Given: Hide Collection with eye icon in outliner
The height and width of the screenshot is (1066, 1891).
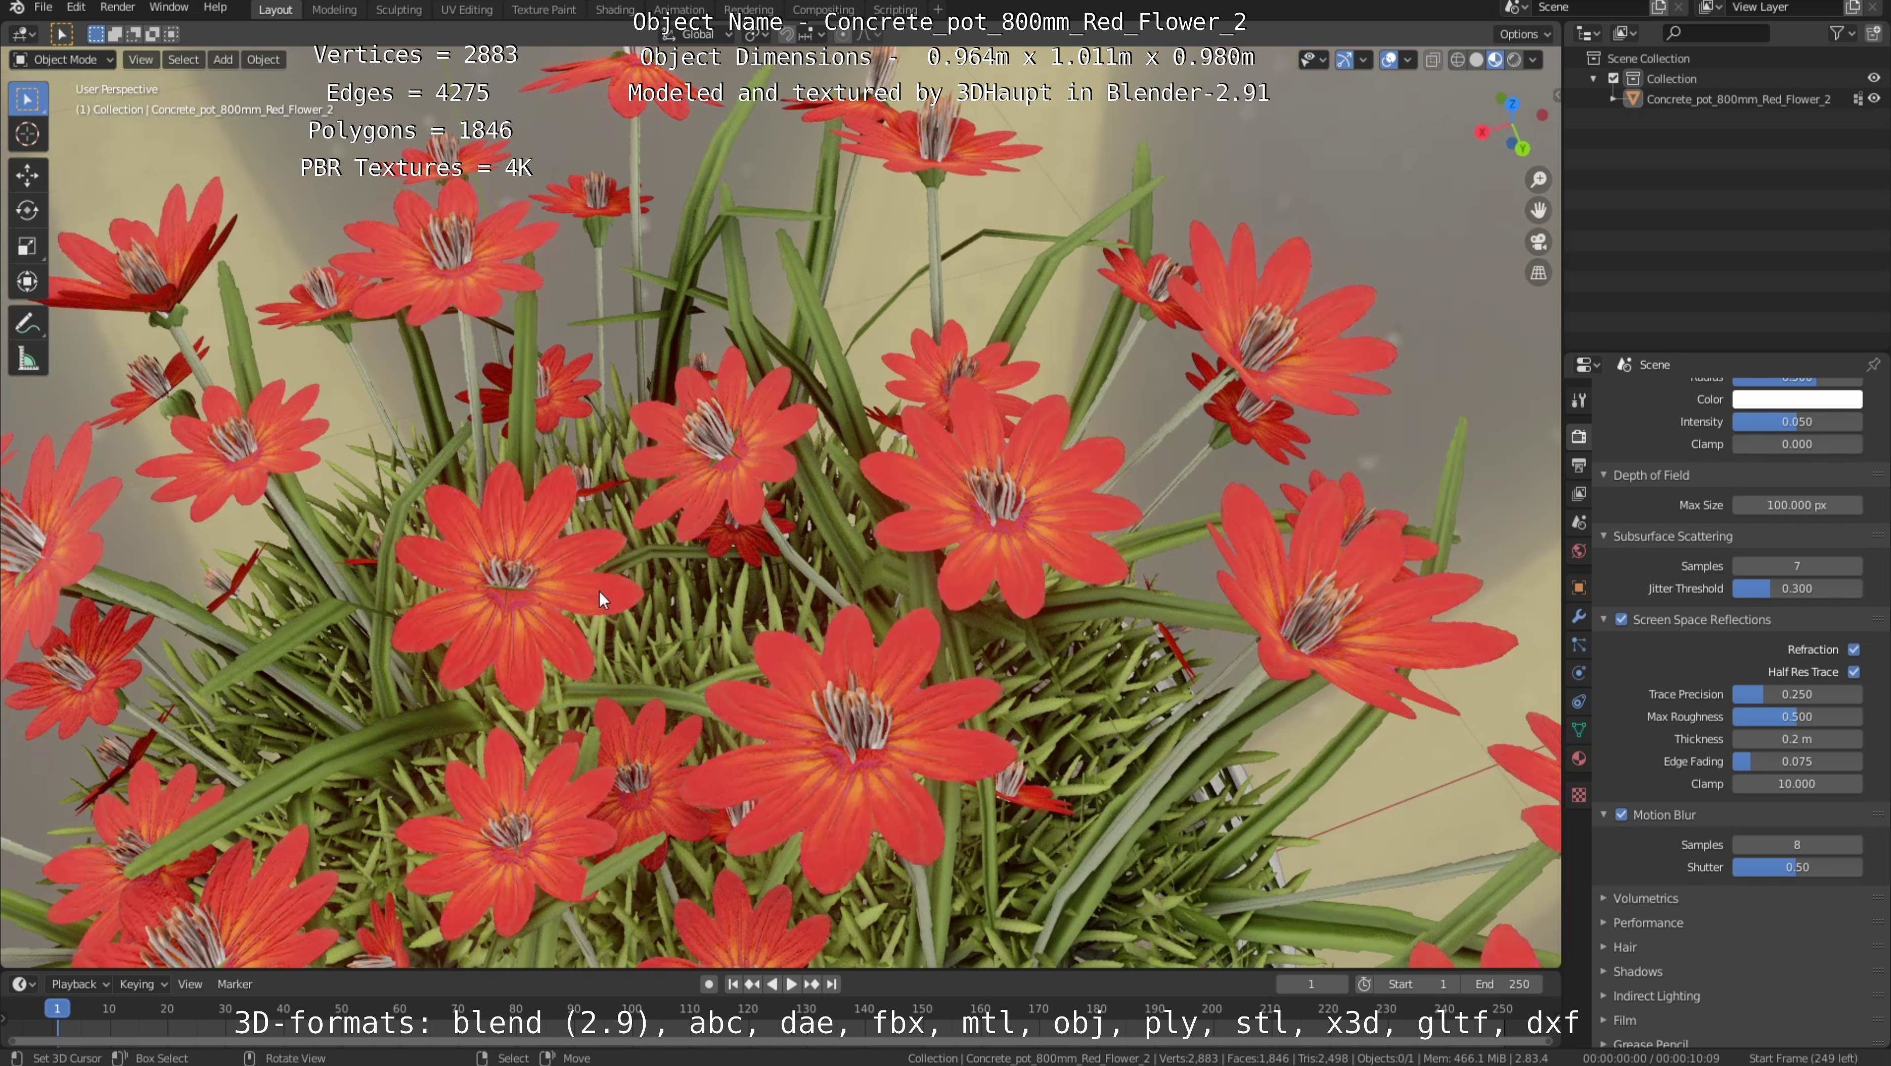Looking at the screenshot, I should (1874, 78).
